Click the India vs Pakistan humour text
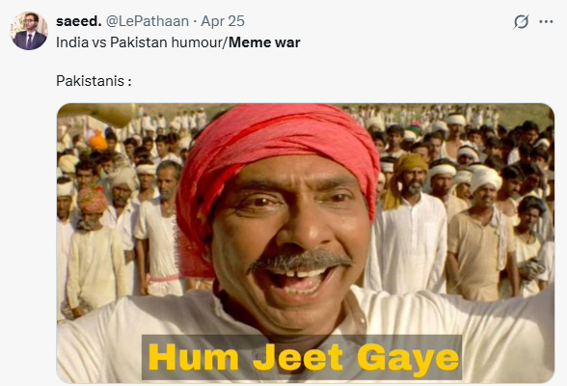 (141, 42)
